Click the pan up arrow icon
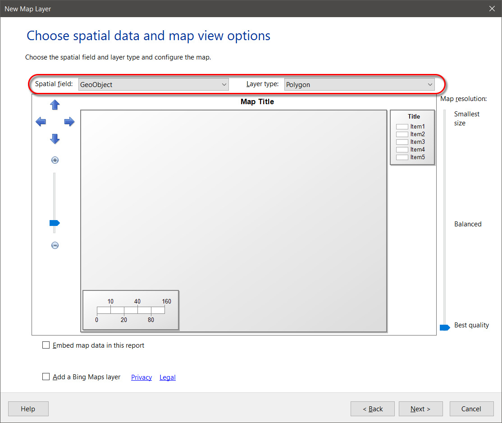Image resolution: width=502 pixels, height=423 pixels. (x=55, y=105)
